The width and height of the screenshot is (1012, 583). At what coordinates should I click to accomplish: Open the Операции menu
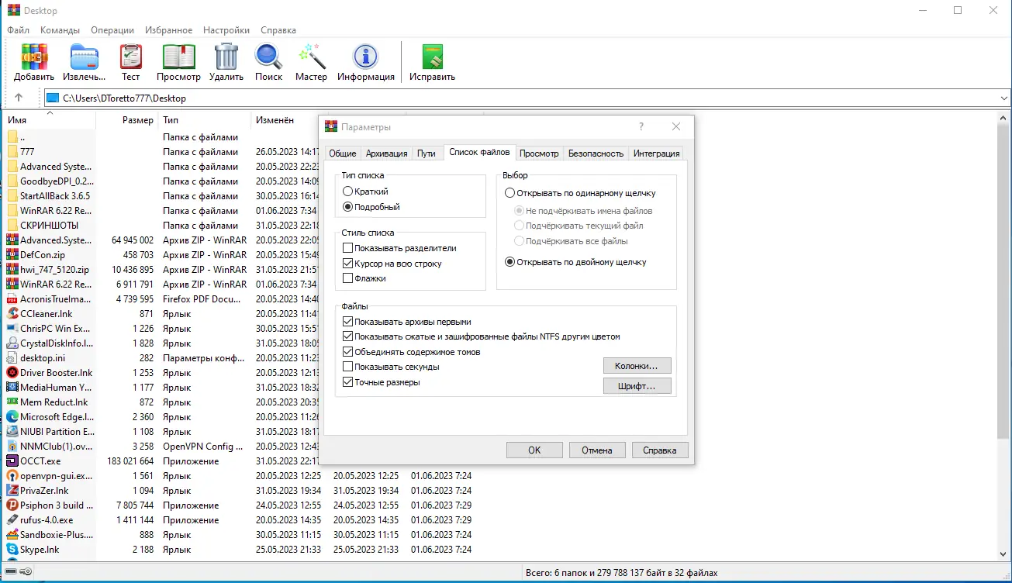click(x=112, y=30)
